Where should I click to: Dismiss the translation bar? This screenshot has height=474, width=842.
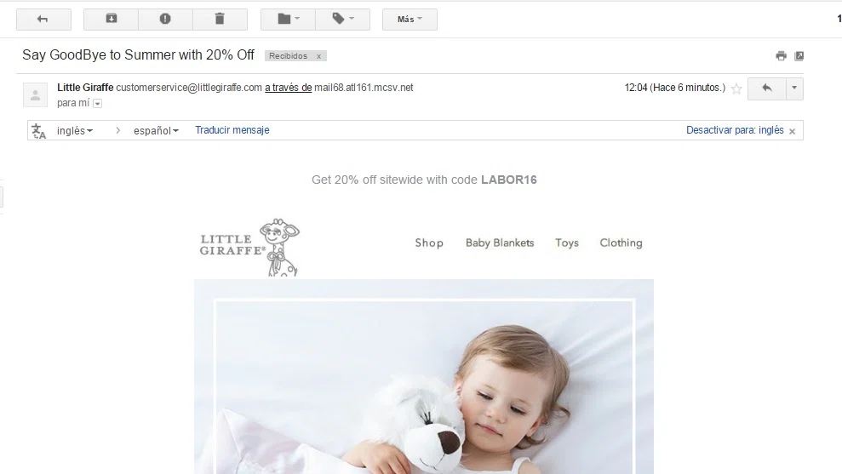pyautogui.click(x=792, y=131)
